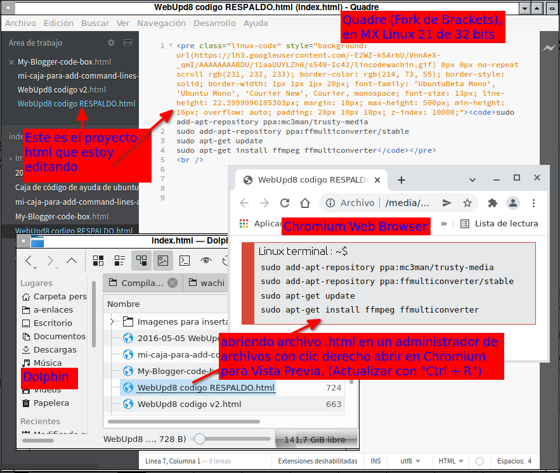560x473 pixels.
Task: Open the Archivo menu in Quadre
Action: tap(20, 23)
